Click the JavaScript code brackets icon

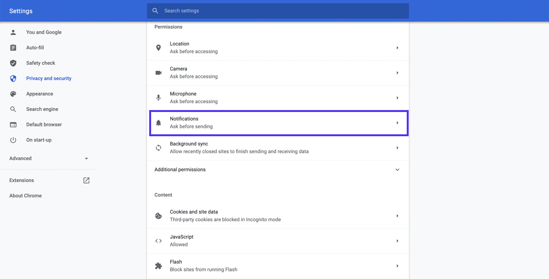[158, 241]
